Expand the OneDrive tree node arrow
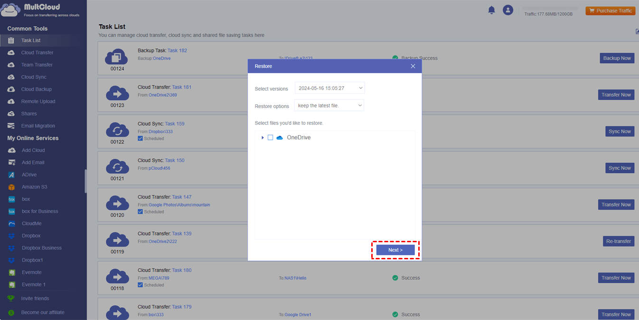Screen dimensions: 639x320 tap(263, 137)
